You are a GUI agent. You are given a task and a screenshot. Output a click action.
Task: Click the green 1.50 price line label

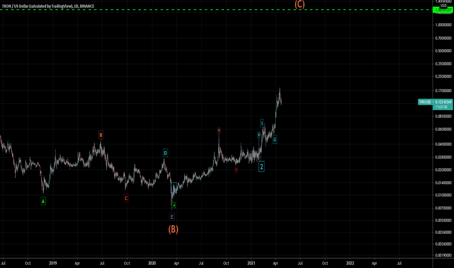click(x=442, y=10)
